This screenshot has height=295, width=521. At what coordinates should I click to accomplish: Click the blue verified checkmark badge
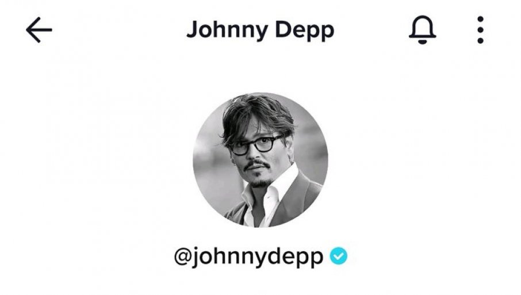[339, 256]
